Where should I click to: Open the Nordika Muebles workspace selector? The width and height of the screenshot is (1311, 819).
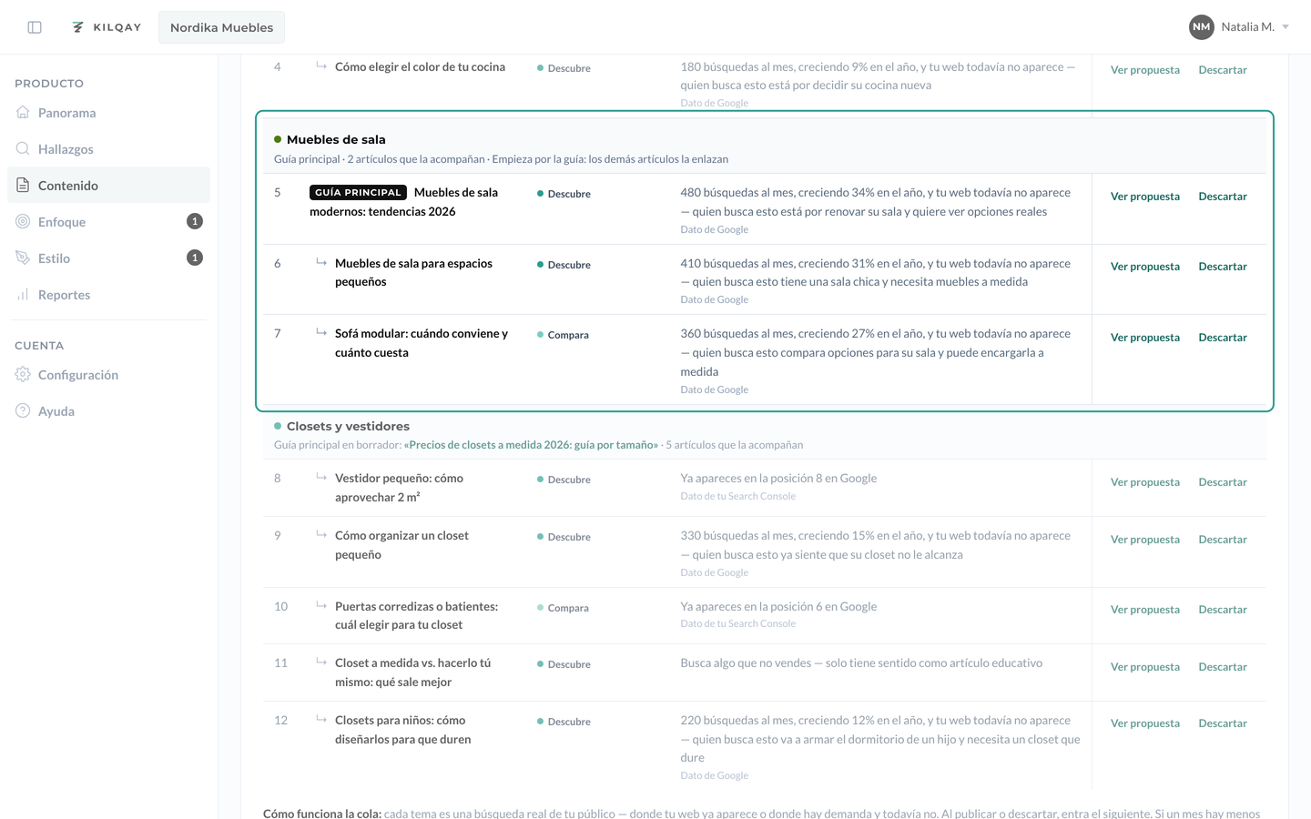(221, 27)
